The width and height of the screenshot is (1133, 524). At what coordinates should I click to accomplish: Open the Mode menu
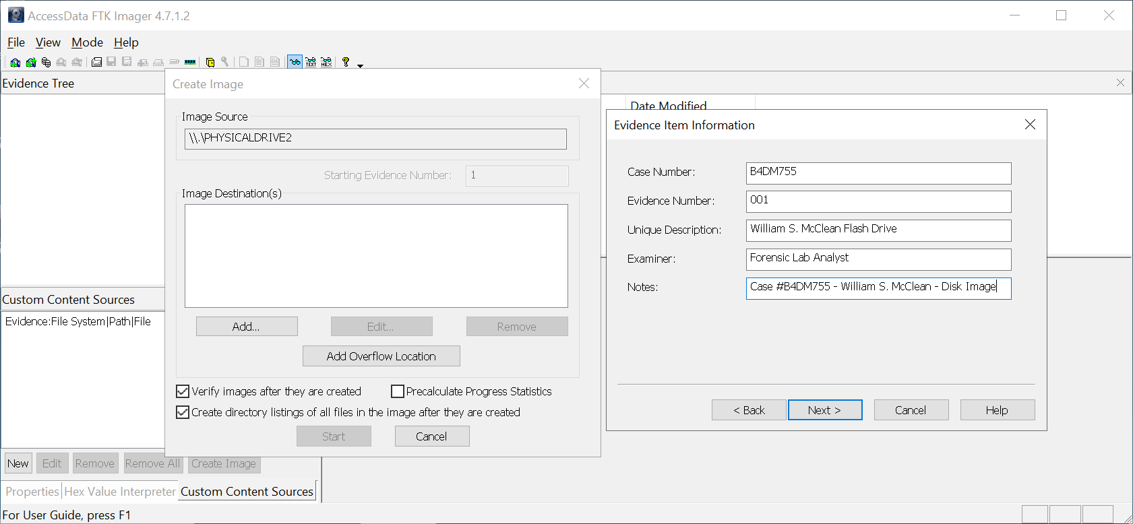(87, 42)
